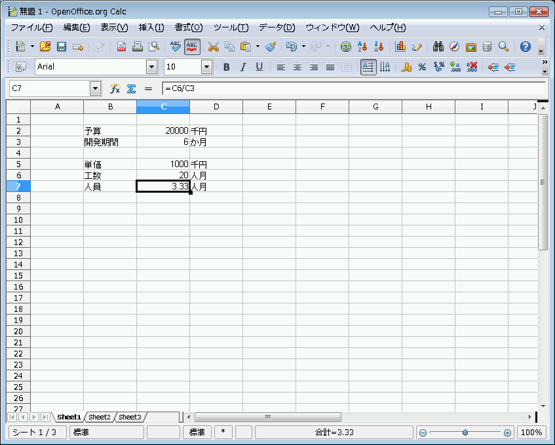The image size is (555, 445).
Task: Click the formula input line showing =C6/C3
Action: pyautogui.click(x=354, y=88)
